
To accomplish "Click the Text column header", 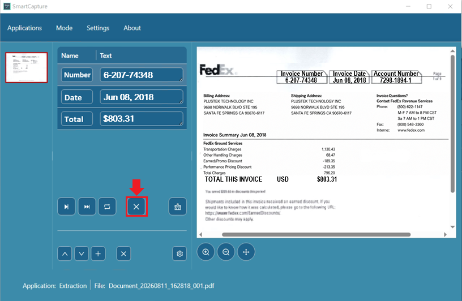I will point(106,55).
